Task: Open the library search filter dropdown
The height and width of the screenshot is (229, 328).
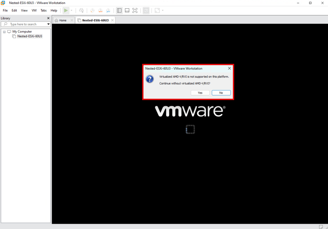Action: 48,24
